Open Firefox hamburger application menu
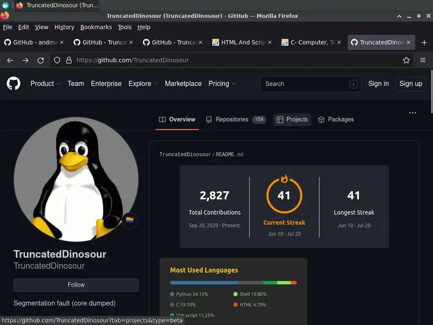The width and height of the screenshot is (433, 325). point(423,60)
